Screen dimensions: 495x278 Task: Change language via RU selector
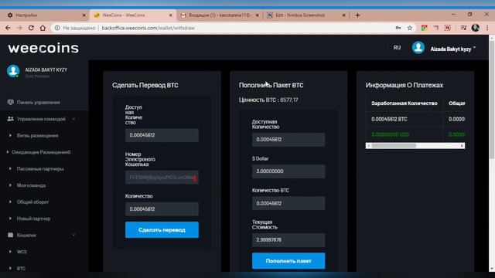tap(397, 48)
